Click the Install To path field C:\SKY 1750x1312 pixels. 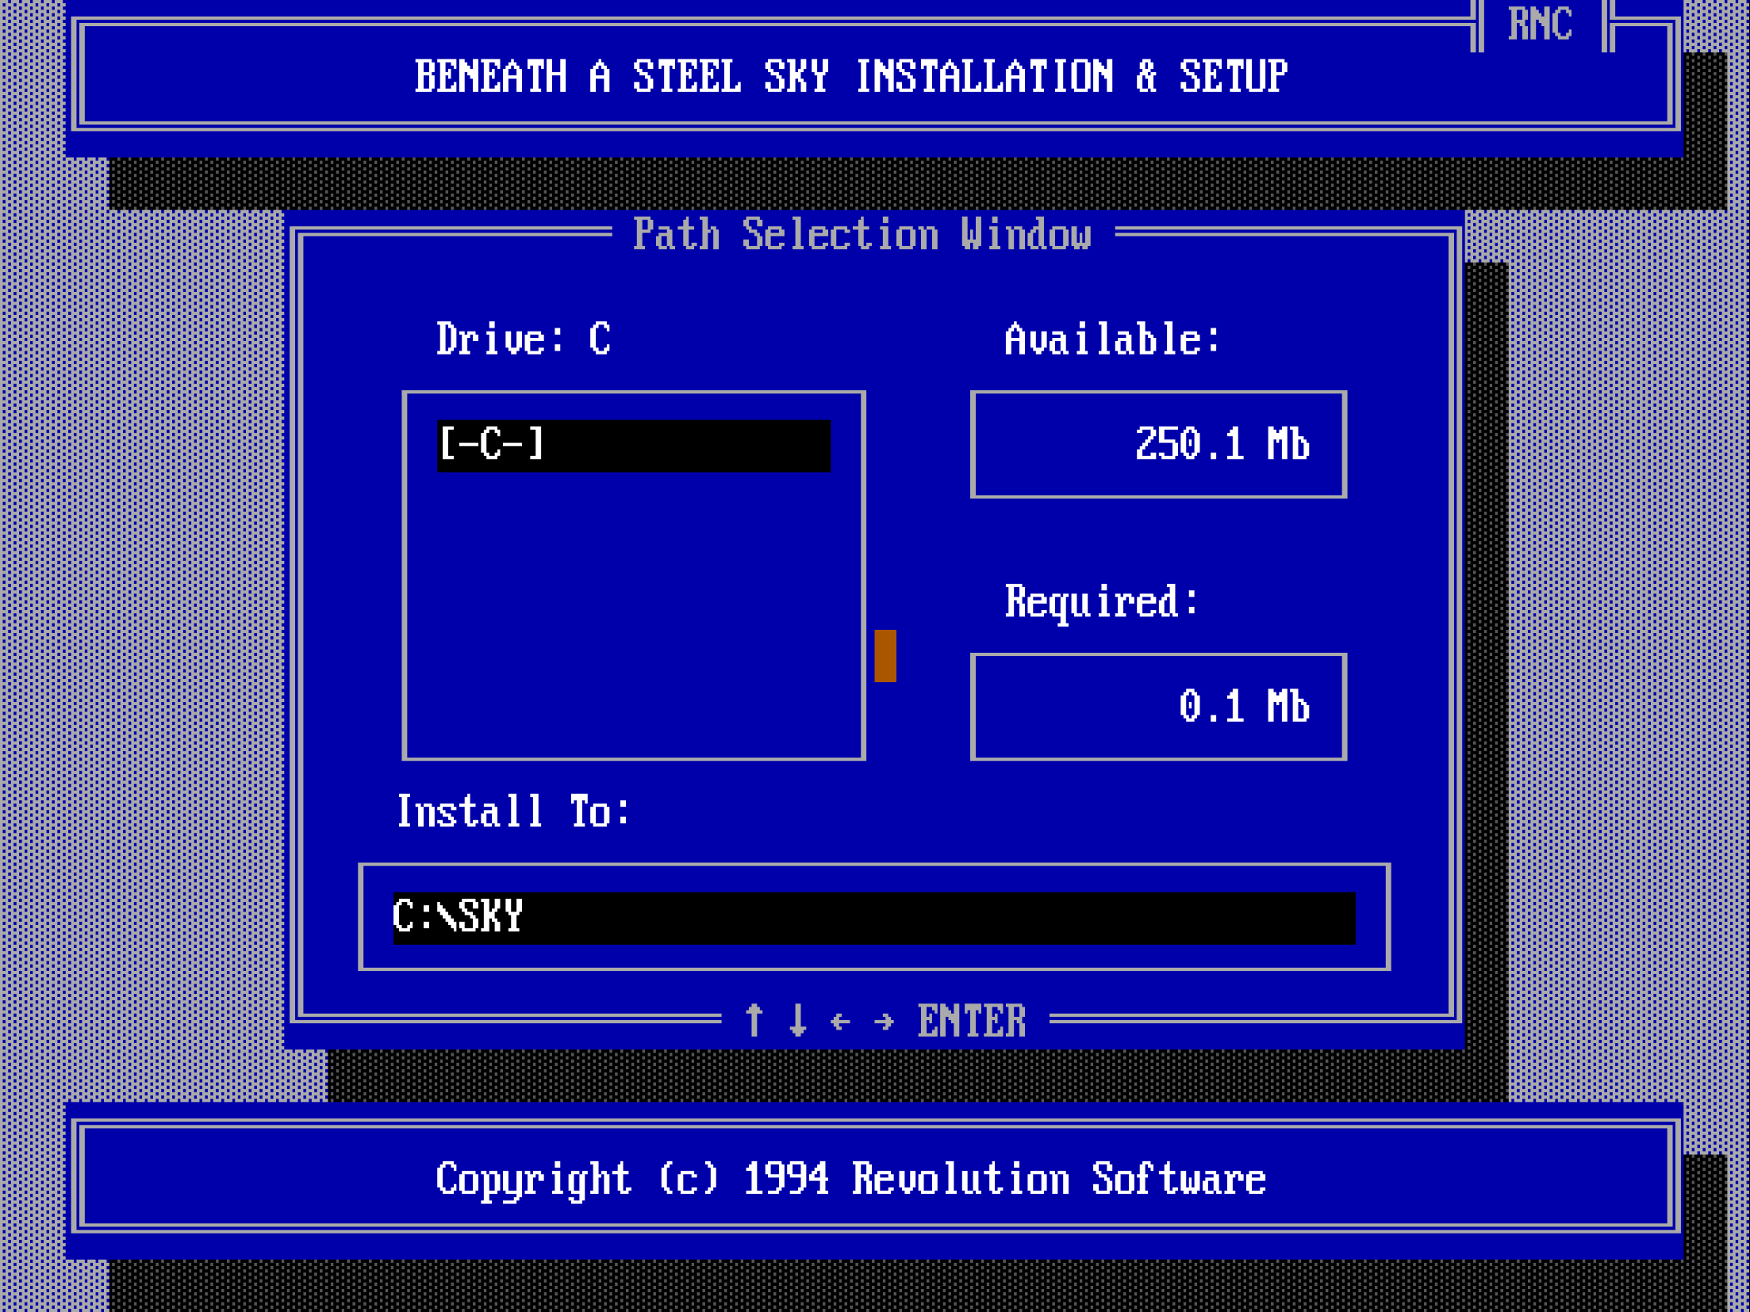click(874, 919)
